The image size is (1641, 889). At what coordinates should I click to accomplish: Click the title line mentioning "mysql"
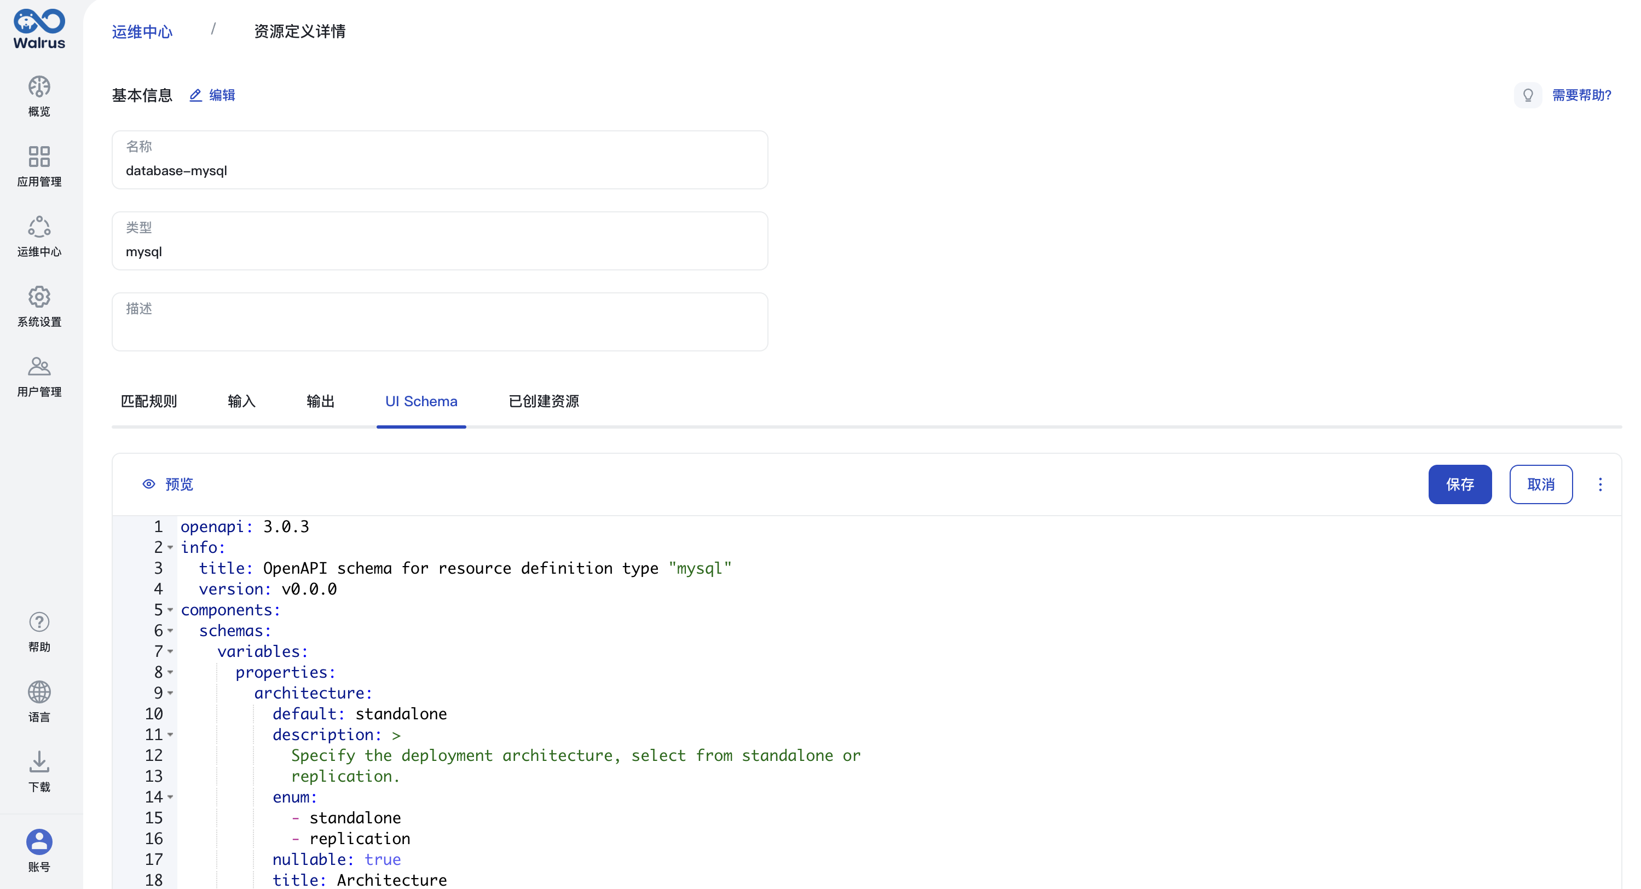465,568
